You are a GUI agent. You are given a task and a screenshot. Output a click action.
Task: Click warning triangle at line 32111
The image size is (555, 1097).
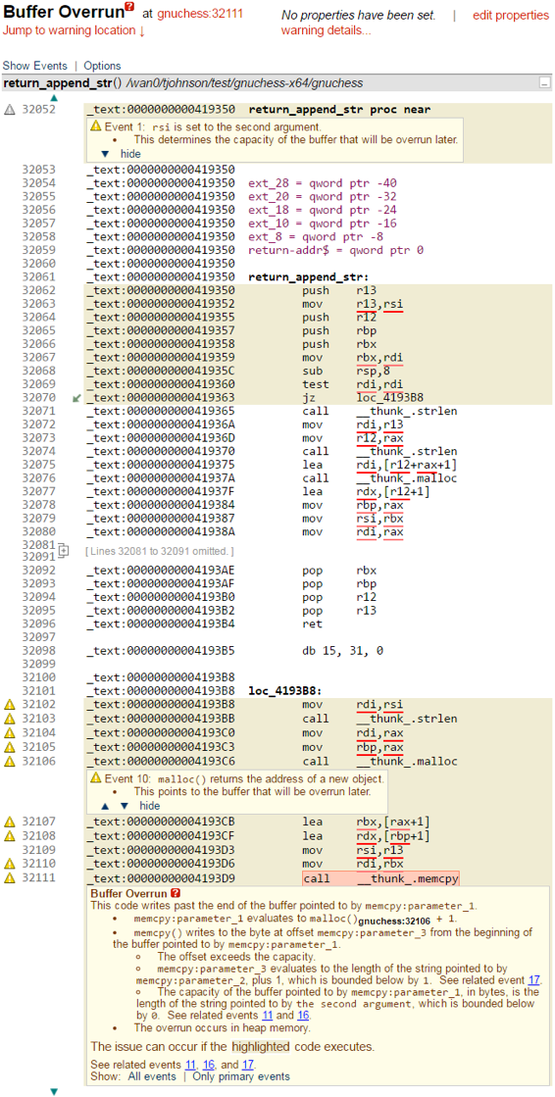tap(10, 878)
